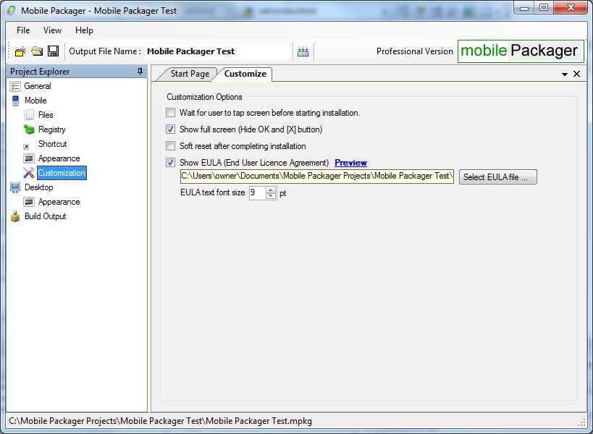
Task: Click the EULA font size value box
Action: point(258,193)
